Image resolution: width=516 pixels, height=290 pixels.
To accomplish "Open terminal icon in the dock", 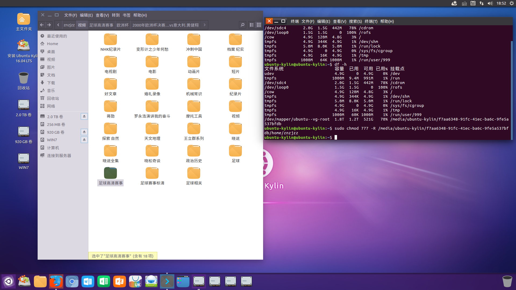I will pyautogui.click(x=167, y=281).
